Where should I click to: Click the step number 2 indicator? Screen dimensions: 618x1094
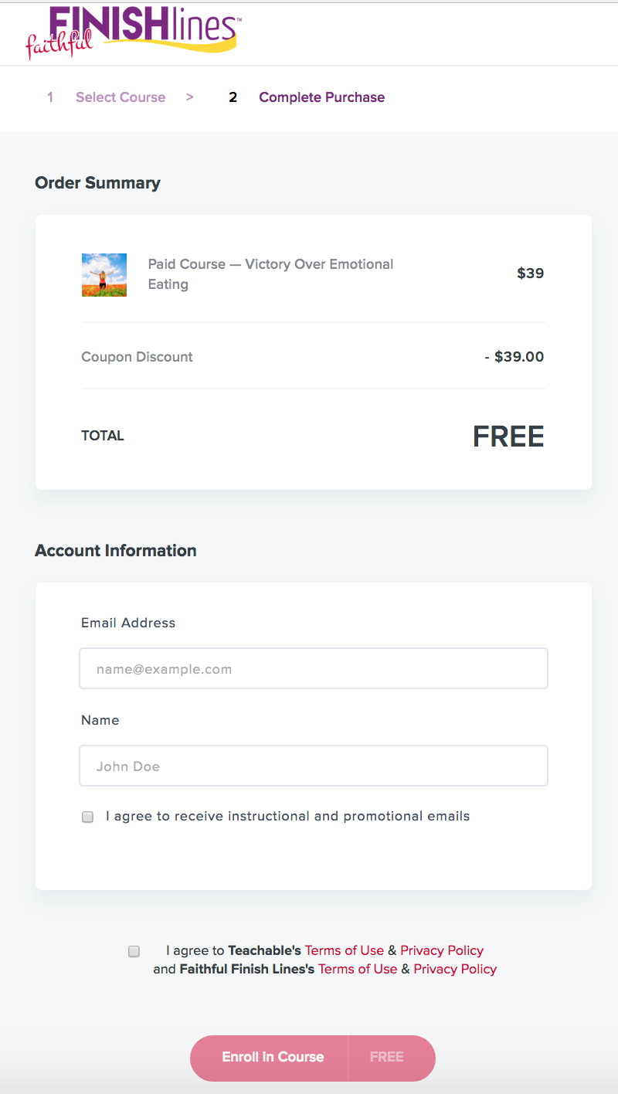click(x=233, y=97)
